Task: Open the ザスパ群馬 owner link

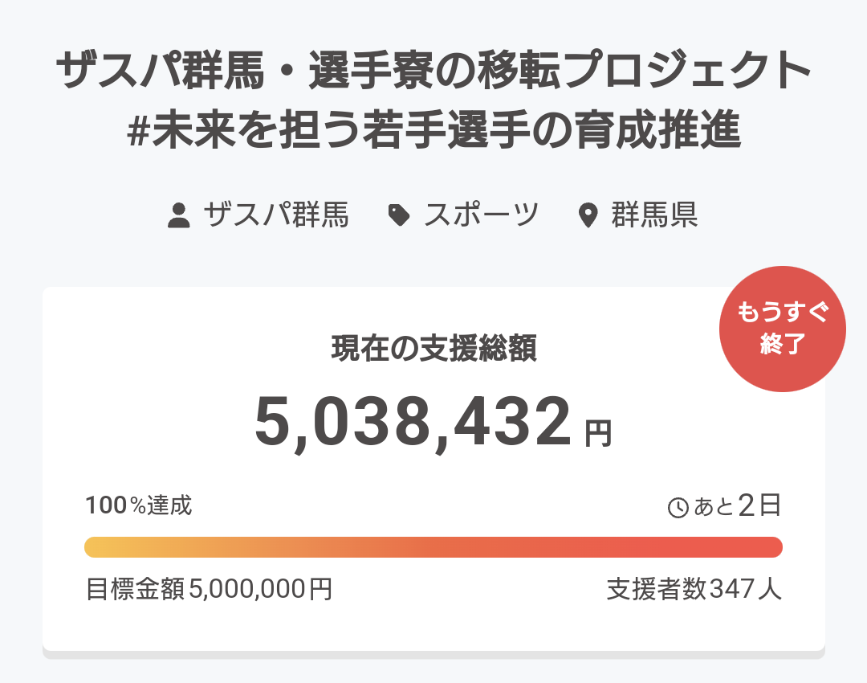Action: pyautogui.click(x=275, y=215)
